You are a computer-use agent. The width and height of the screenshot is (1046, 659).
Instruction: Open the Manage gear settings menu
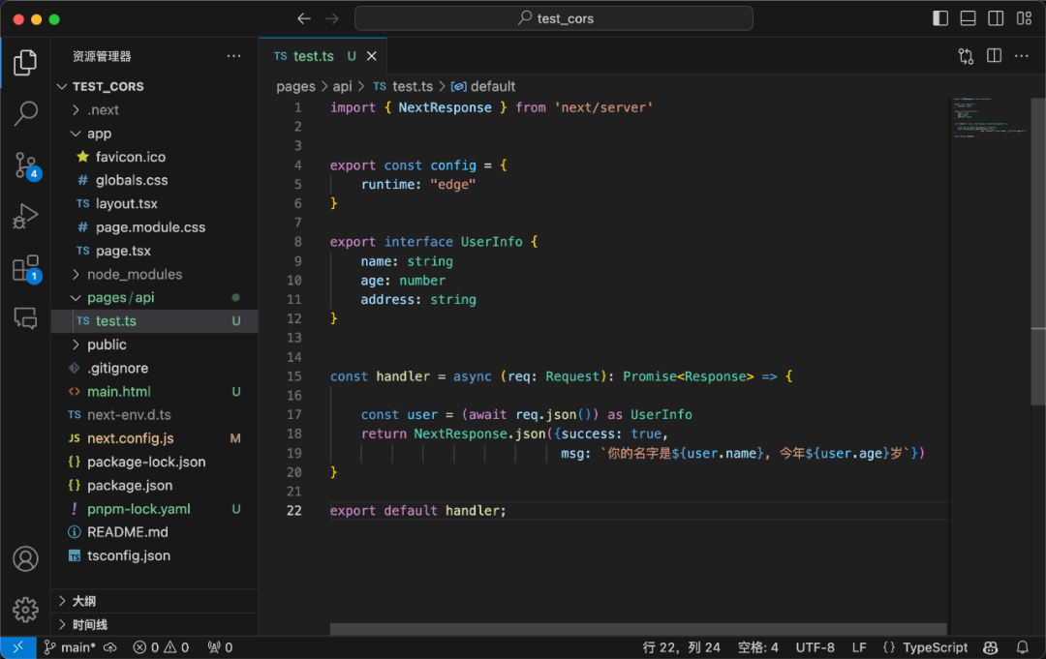26,609
